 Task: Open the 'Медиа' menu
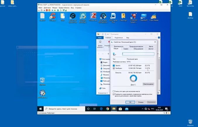tap(55, 8)
